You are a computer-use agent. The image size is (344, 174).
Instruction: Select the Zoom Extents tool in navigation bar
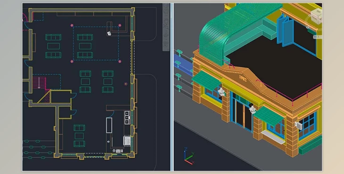165,27
